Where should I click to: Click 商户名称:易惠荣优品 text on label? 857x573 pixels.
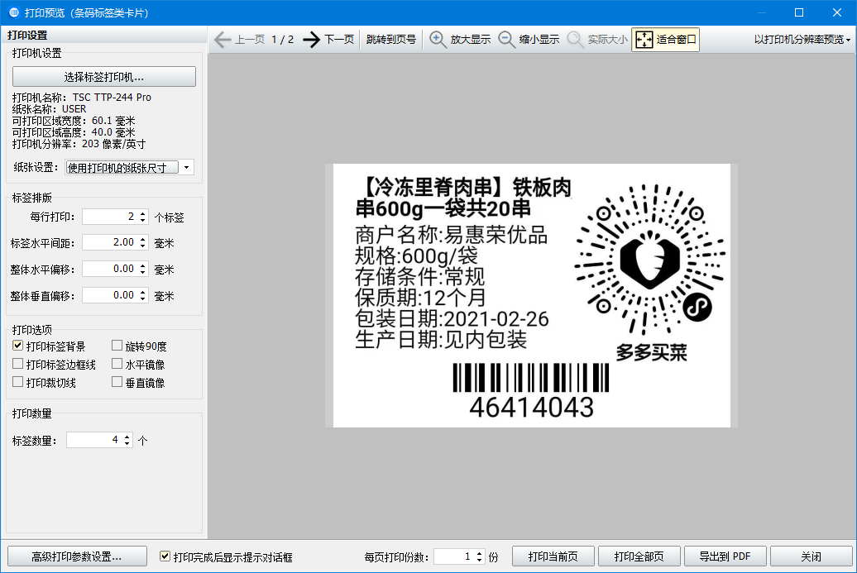452,235
